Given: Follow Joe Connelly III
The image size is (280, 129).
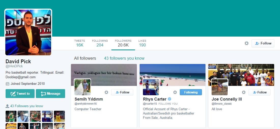Looking at the screenshot, I should click(x=259, y=92).
